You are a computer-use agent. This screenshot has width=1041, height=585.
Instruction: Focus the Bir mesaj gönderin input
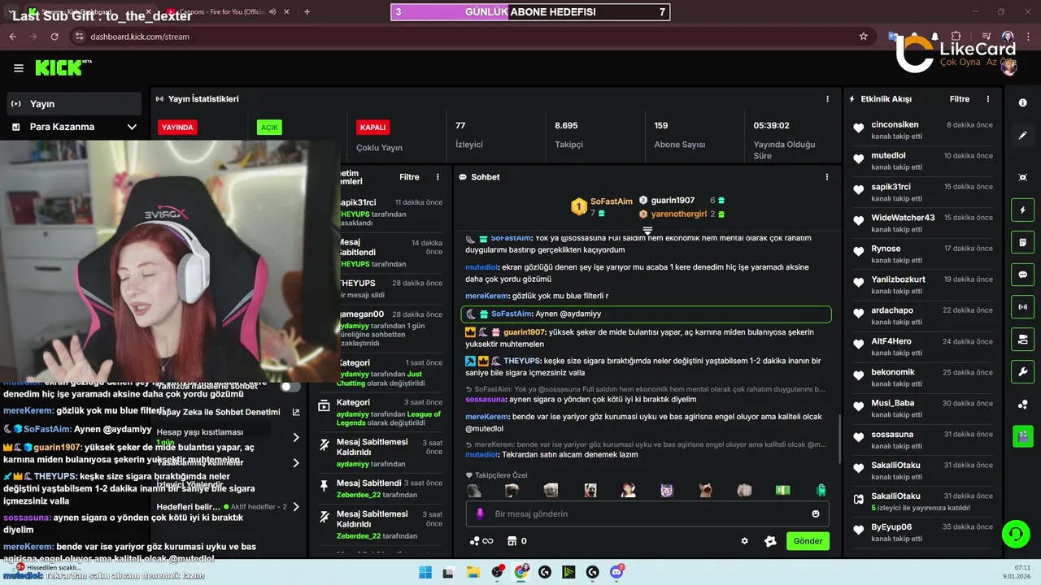(647, 513)
